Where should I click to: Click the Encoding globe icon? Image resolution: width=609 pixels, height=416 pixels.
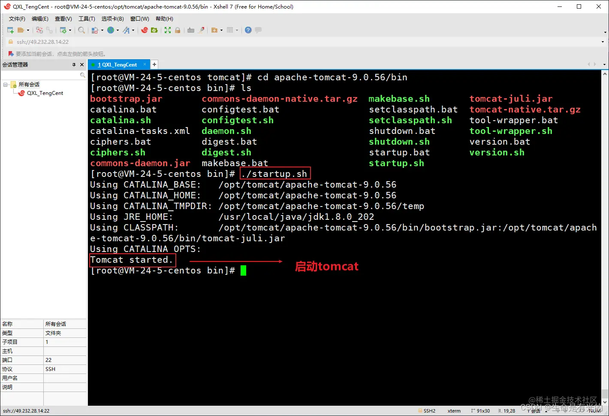click(111, 30)
